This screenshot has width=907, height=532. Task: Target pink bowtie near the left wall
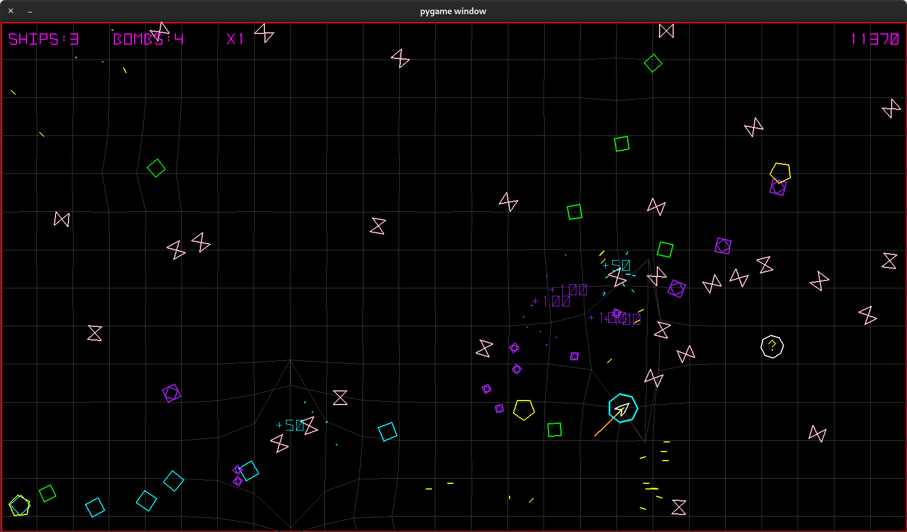pos(62,219)
